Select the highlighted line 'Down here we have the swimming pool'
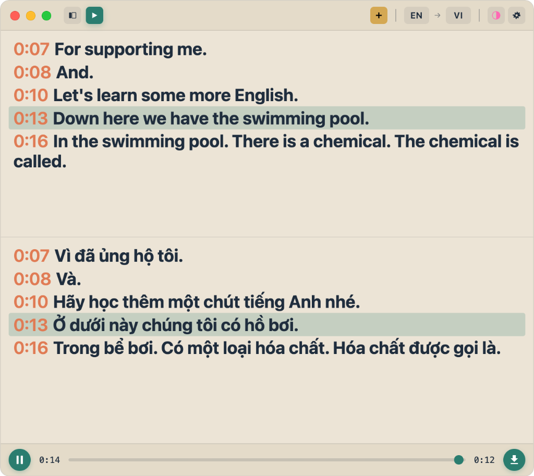 coord(211,118)
